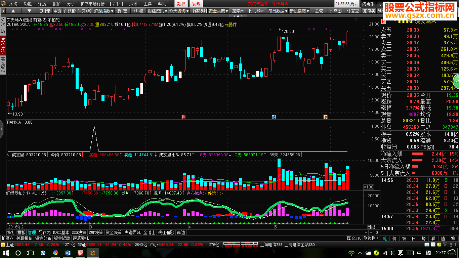
Task: Click the 九宫图 button
Action: 335,11
